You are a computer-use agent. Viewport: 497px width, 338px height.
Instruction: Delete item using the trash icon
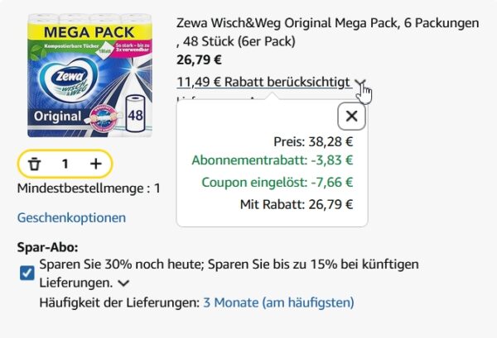pyautogui.click(x=34, y=164)
